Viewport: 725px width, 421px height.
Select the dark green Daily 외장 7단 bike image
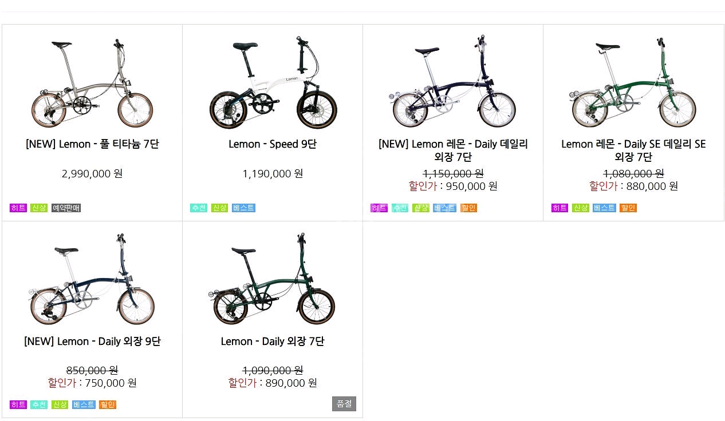pyautogui.click(x=273, y=280)
